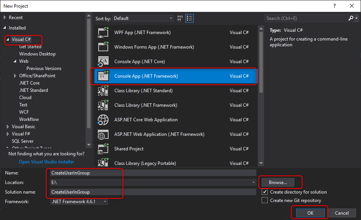Collapse the Visual C# tree node
The image size is (361, 220).
pyautogui.click(x=8, y=39)
